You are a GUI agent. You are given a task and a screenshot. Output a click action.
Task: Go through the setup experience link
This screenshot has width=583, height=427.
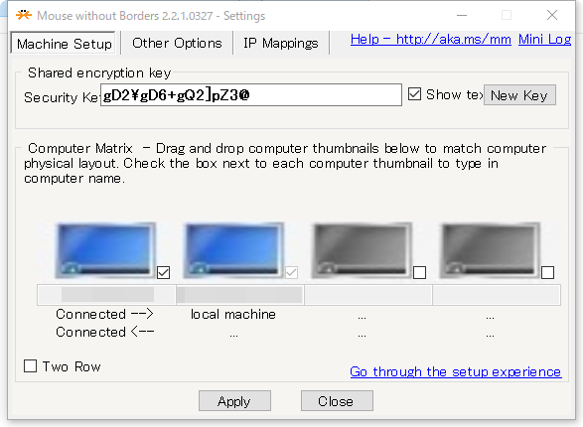[456, 371]
